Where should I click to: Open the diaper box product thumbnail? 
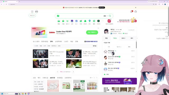pyautogui.click(x=66, y=86)
